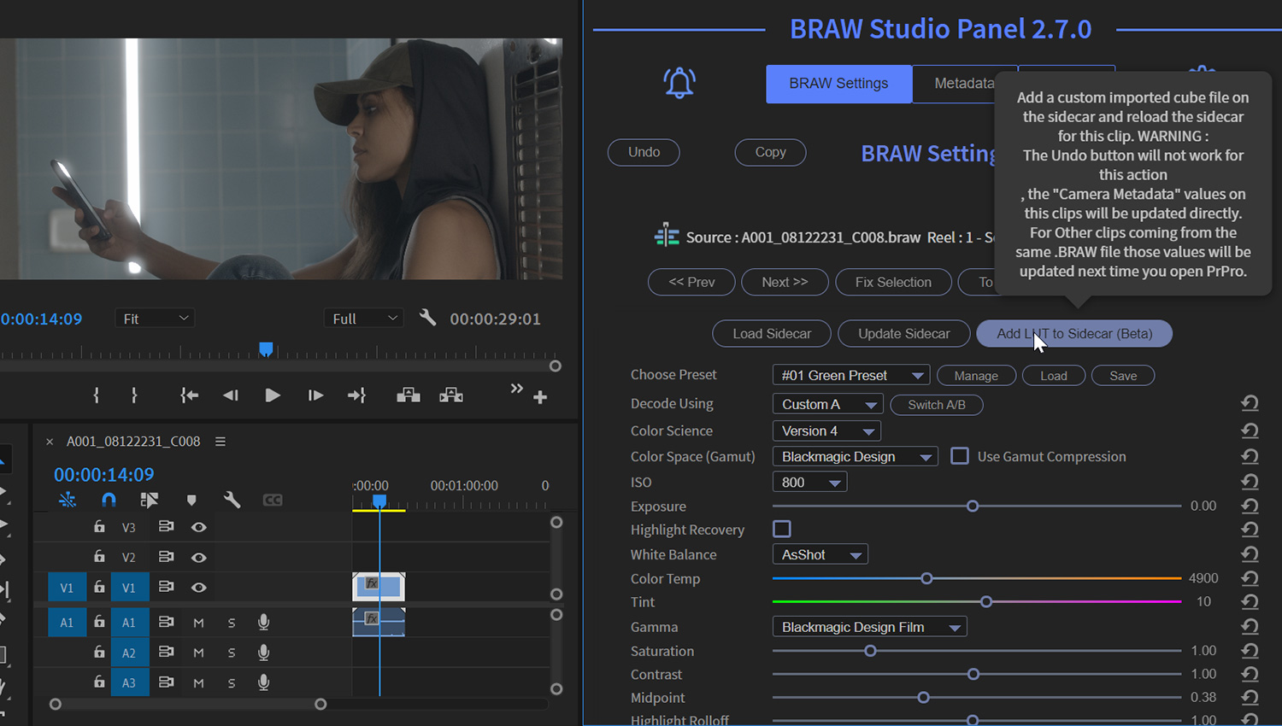Click the Extract icon below the preview monitor
The image size is (1282, 726).
coord(450,395)
